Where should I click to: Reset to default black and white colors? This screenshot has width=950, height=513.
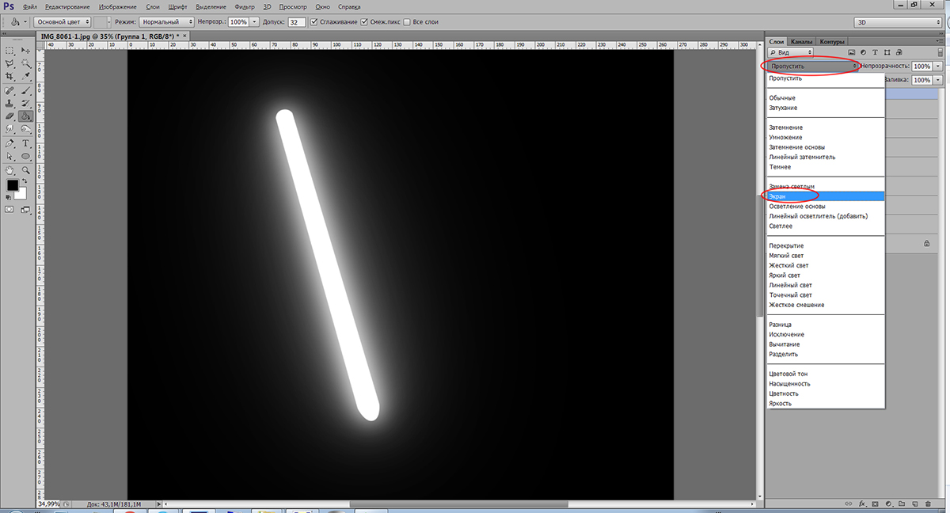(9, 199)
